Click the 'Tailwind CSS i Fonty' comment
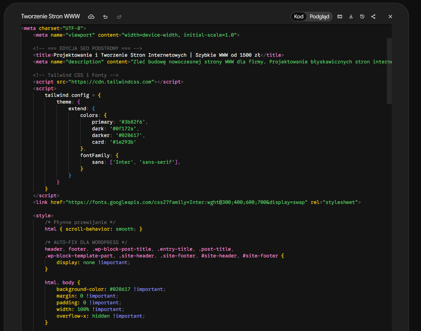 (x=76, y=75)
